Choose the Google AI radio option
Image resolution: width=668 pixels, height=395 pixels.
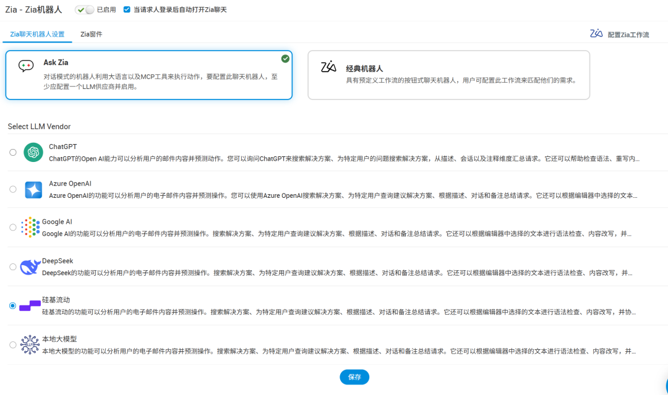pos(13,227)
